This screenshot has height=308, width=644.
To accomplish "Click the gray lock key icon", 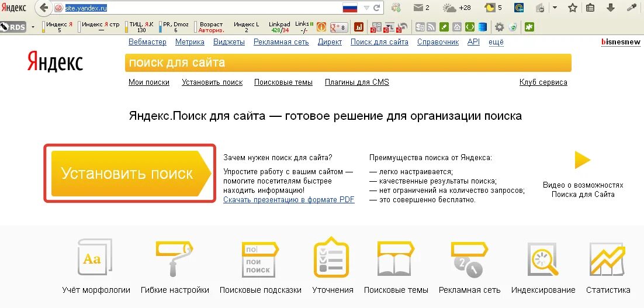I will pos(541,8).
